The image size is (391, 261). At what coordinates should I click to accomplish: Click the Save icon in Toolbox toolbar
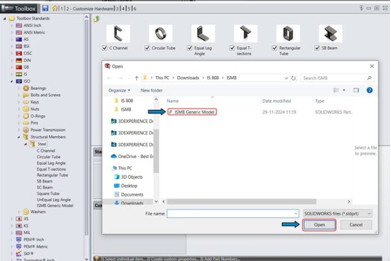[x=45, y=9]
